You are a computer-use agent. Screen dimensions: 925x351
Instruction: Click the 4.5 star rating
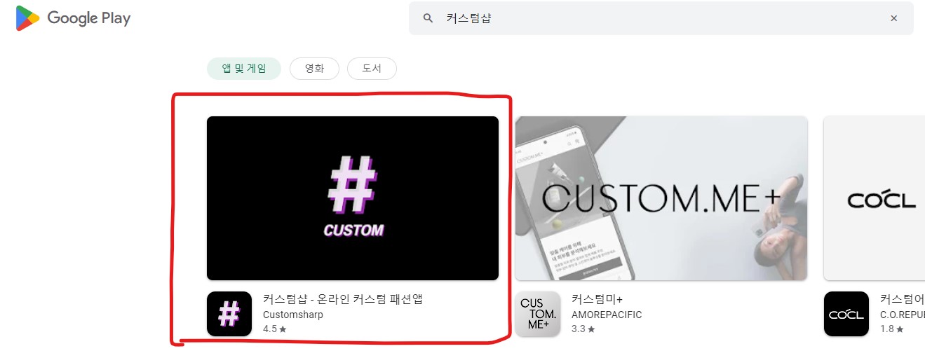tap(275, 329)
